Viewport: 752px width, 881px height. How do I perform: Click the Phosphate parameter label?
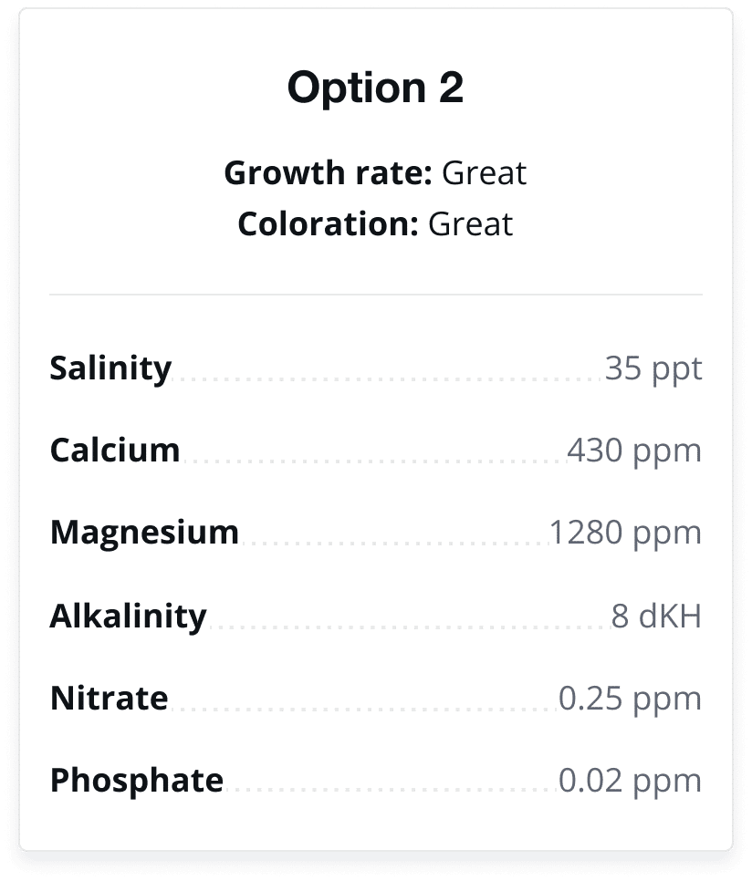(x=137, y=780)
